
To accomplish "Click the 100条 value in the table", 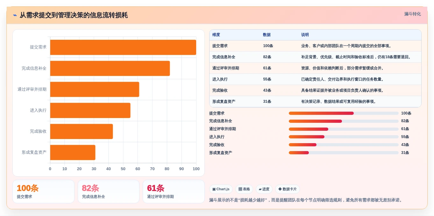I will pyautogui.click(x=268, y=46).
